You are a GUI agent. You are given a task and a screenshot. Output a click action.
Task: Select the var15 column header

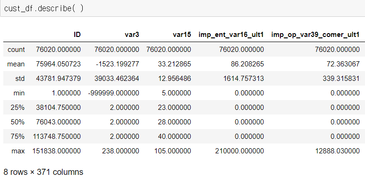pos(182,35)
